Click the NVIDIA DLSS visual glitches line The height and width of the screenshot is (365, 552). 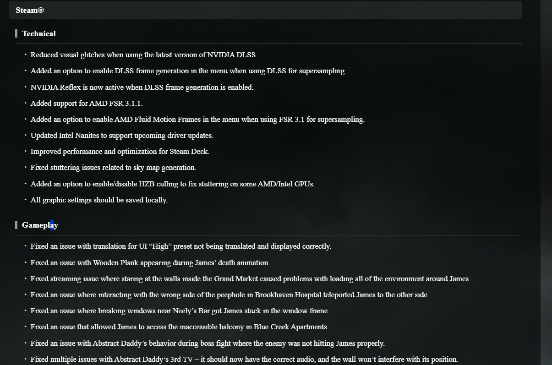(144, 55)
